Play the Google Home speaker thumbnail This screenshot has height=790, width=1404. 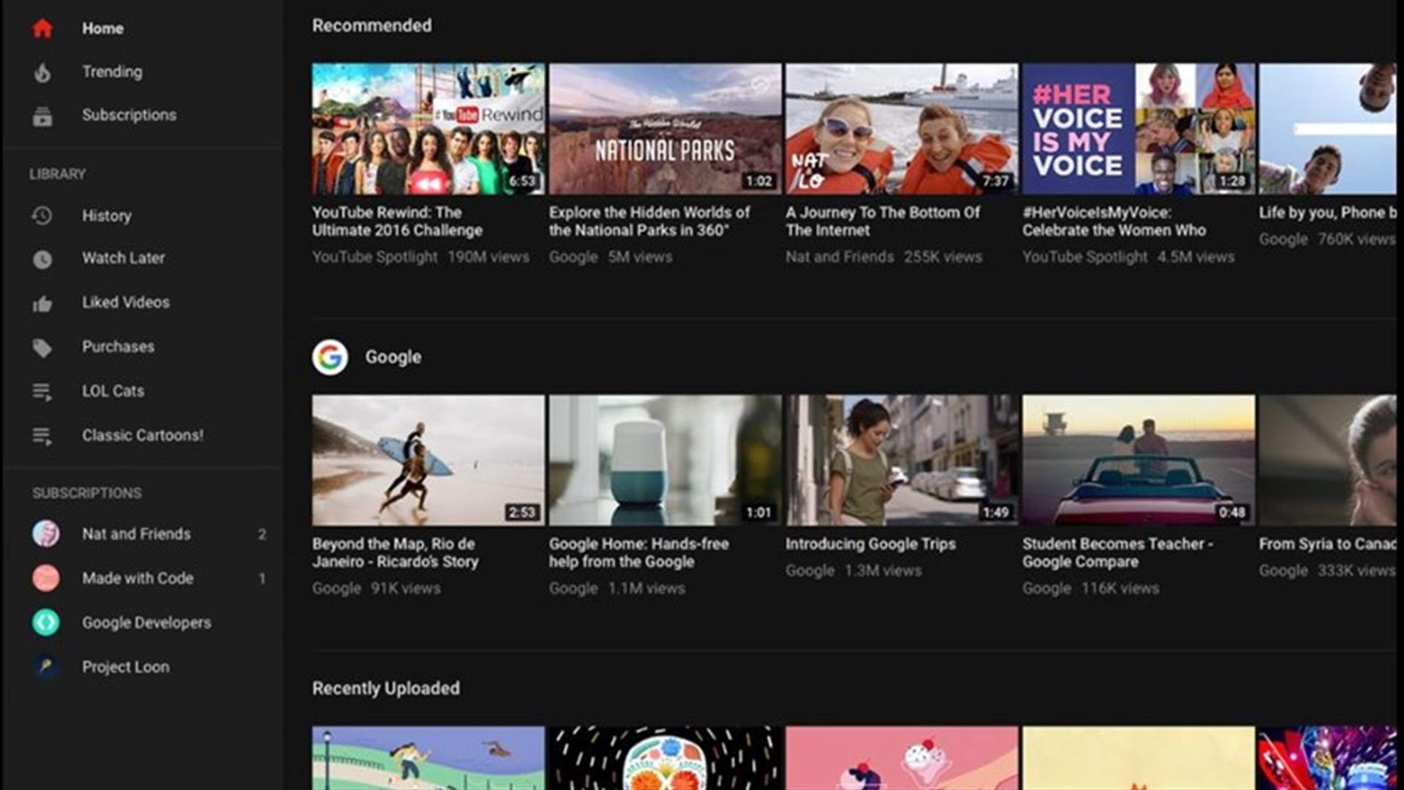click(x=665, y=460)
